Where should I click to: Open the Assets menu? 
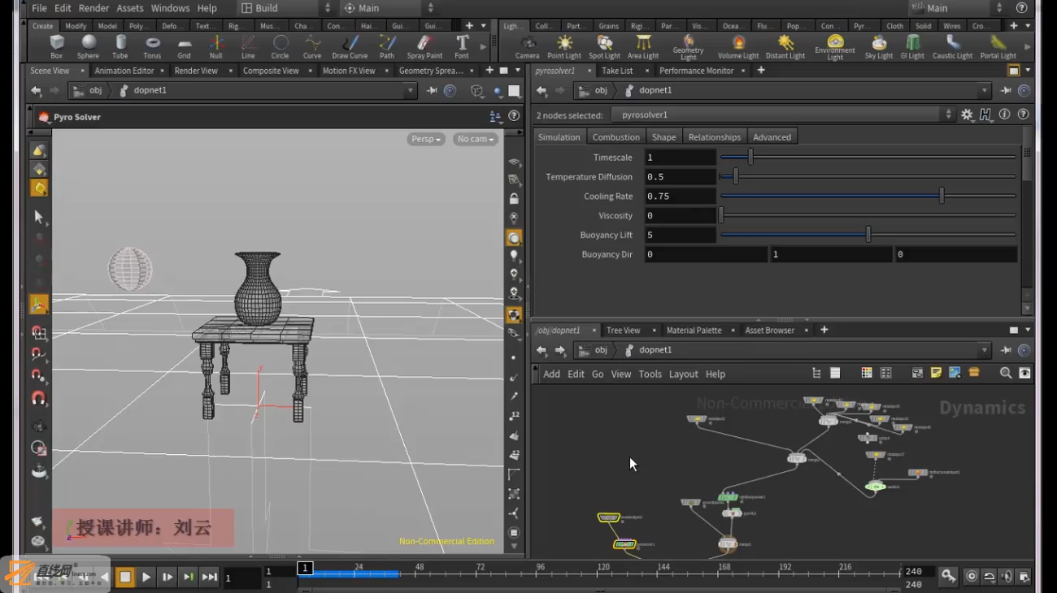click(130, 8)
